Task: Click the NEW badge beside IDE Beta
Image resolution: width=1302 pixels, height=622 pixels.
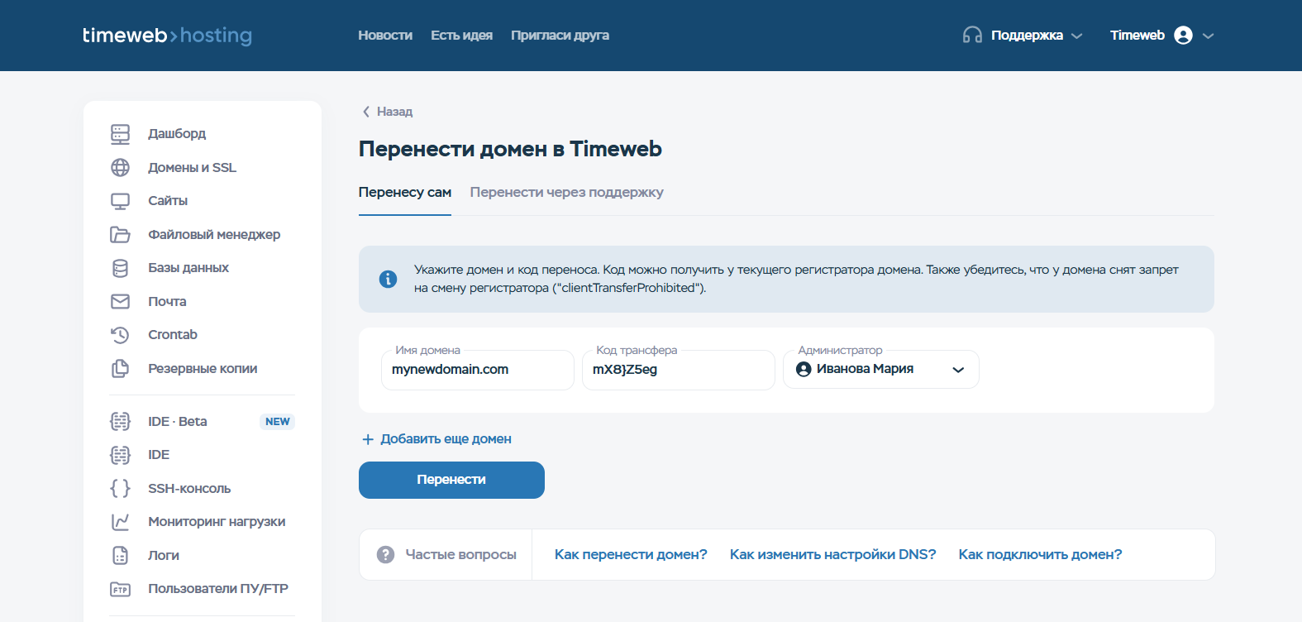Action: [x=278, y=422]
